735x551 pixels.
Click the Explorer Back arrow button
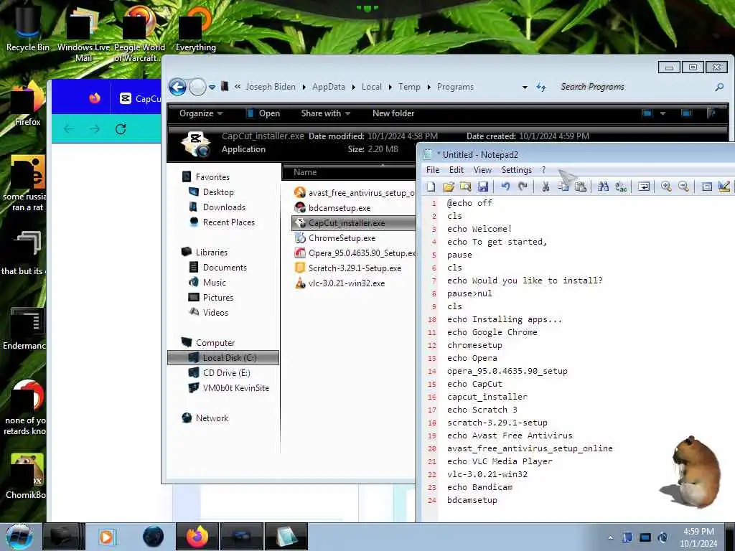click(x=178, y=87)
